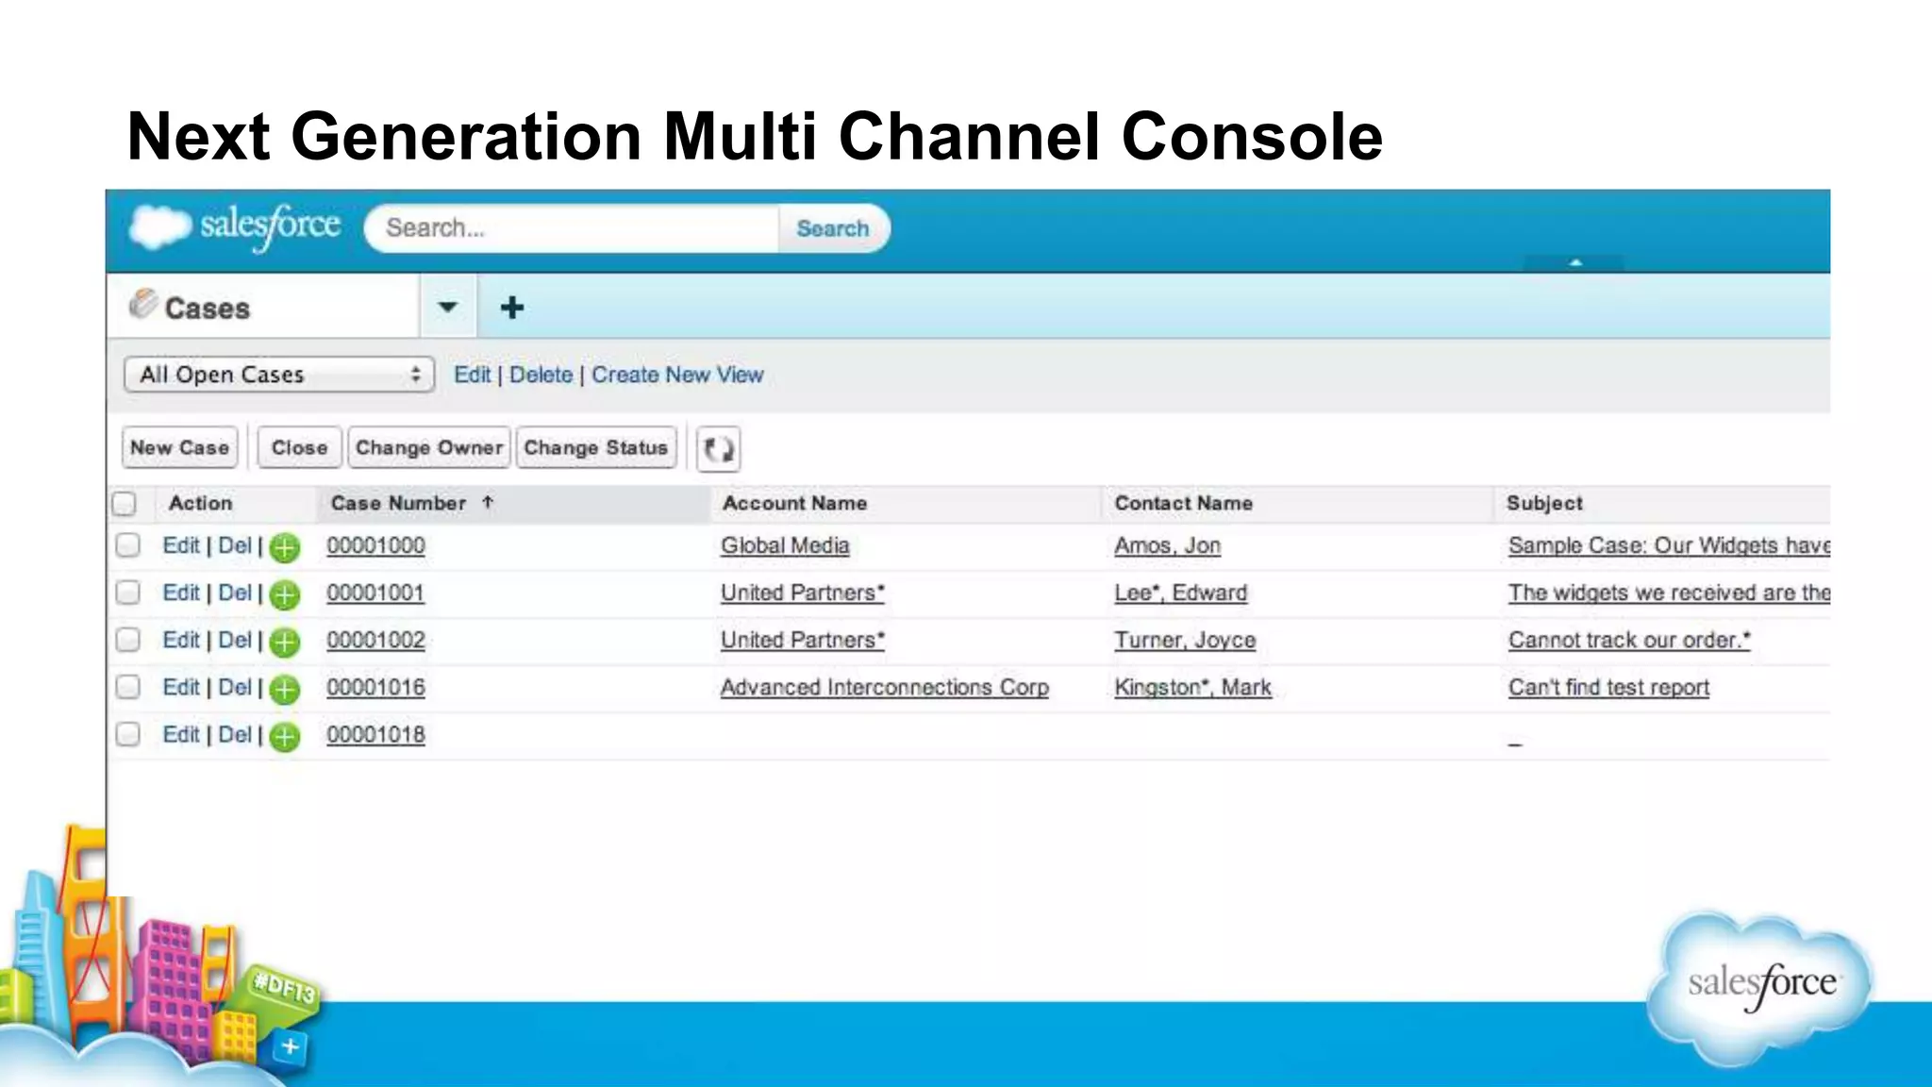Viewport: 1932px width, 1087px height.
Task: Open subject Can't find test report
Action: click(x=1608, y=687)
